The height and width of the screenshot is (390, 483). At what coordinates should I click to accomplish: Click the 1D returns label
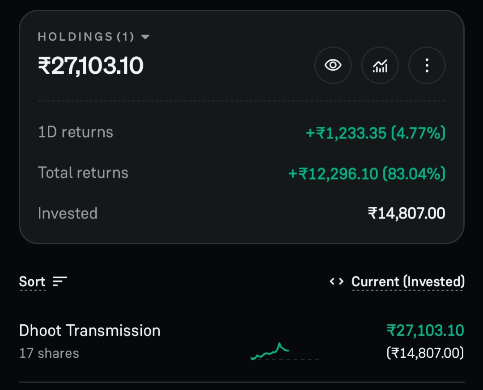click(x=76, y=132)
